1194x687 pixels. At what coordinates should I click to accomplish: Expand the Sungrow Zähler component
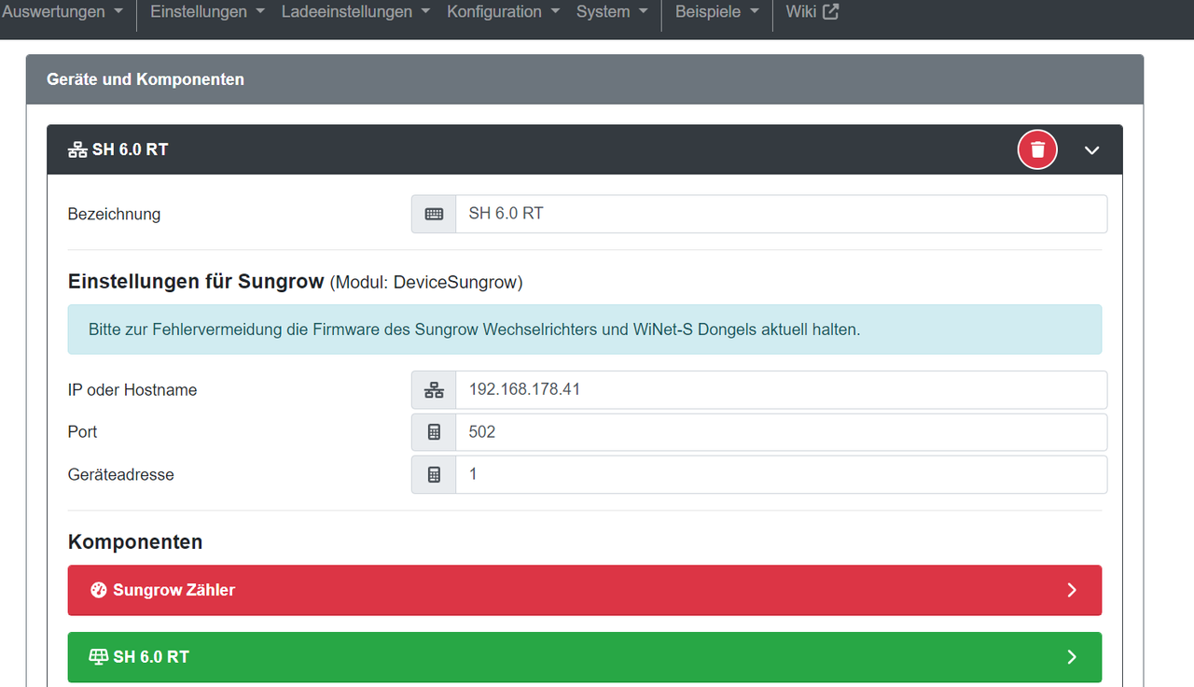point(585,590)
